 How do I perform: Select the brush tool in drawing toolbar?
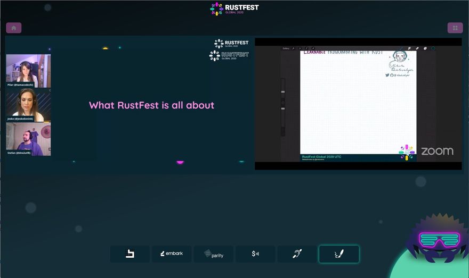409,48
